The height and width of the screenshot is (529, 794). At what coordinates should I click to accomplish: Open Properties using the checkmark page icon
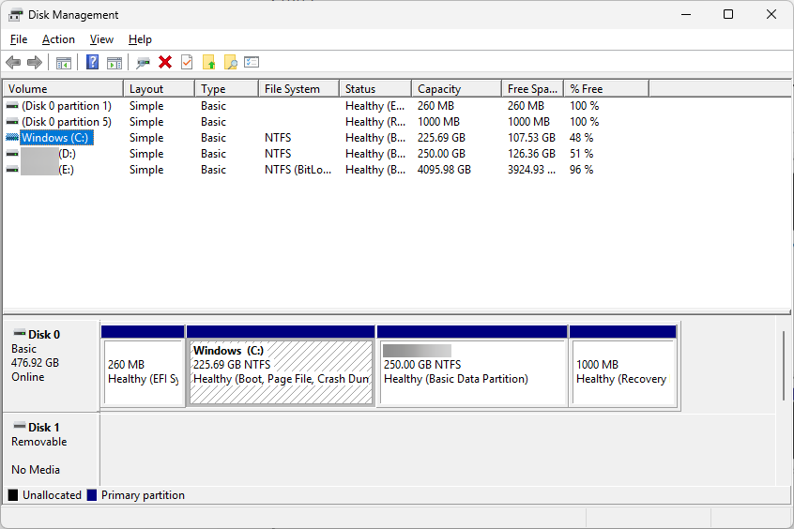click(187, 62)
